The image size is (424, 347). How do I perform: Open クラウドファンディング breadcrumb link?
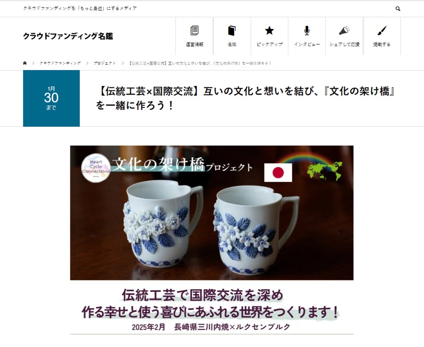60,63
